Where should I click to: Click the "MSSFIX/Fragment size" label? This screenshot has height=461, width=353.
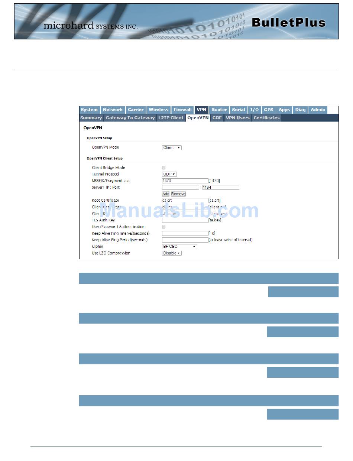point(111,181)
